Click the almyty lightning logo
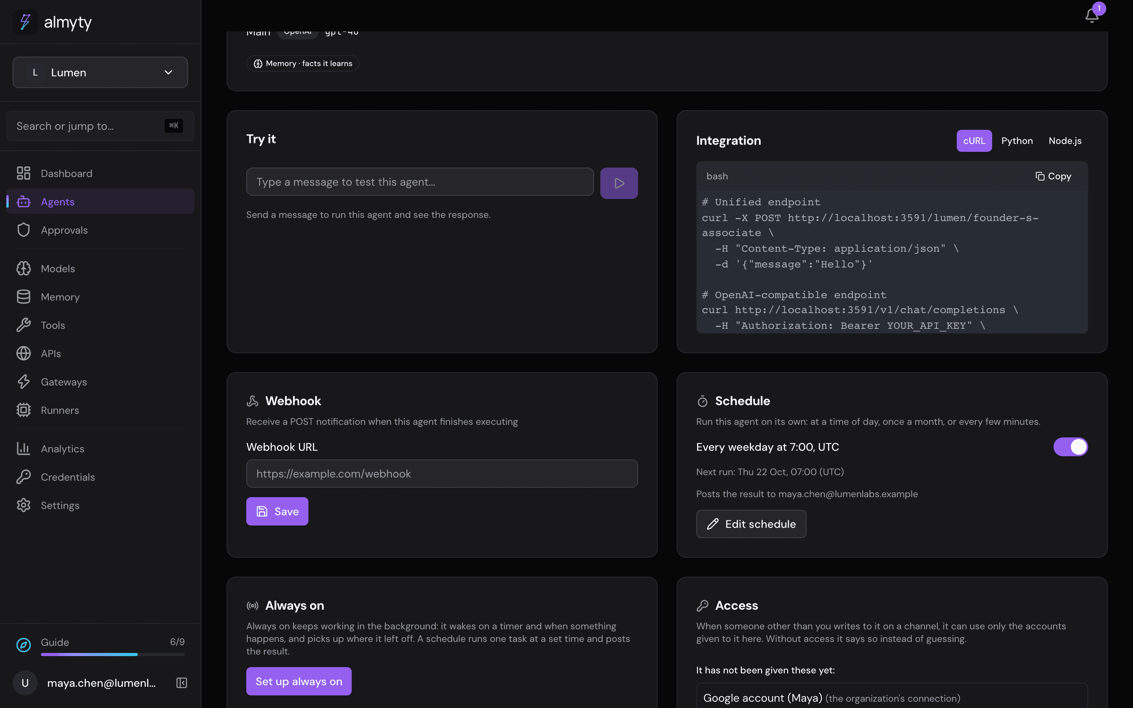 click(25, 22)
